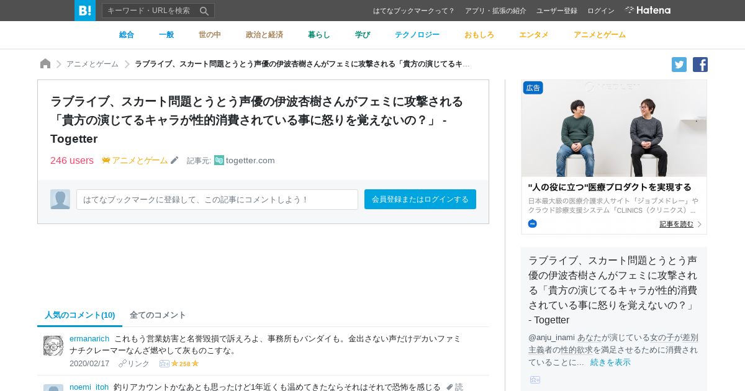Click the keyword/URL search field

(x=150, y=11)
